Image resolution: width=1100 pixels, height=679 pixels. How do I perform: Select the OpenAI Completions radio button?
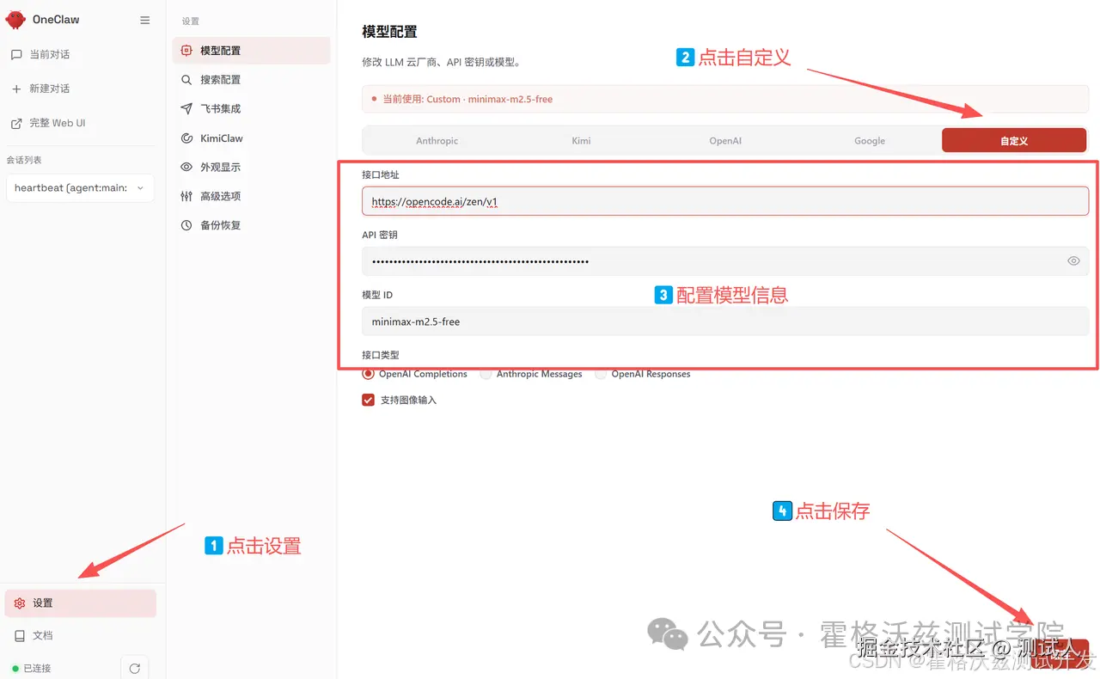point(369,374)
